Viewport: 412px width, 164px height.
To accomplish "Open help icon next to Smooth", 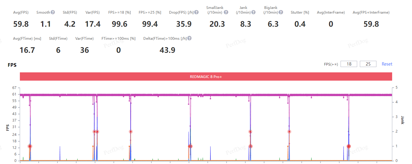I will tap(53, 12).
